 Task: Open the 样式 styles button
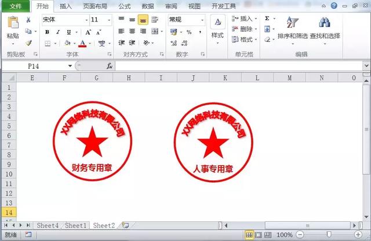click(x=217, y=27)
